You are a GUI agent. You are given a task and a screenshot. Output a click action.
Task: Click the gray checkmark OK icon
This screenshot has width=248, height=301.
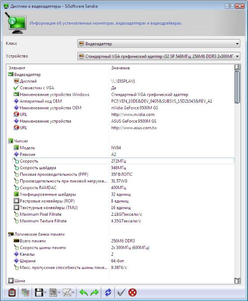(x=121, y=293)
